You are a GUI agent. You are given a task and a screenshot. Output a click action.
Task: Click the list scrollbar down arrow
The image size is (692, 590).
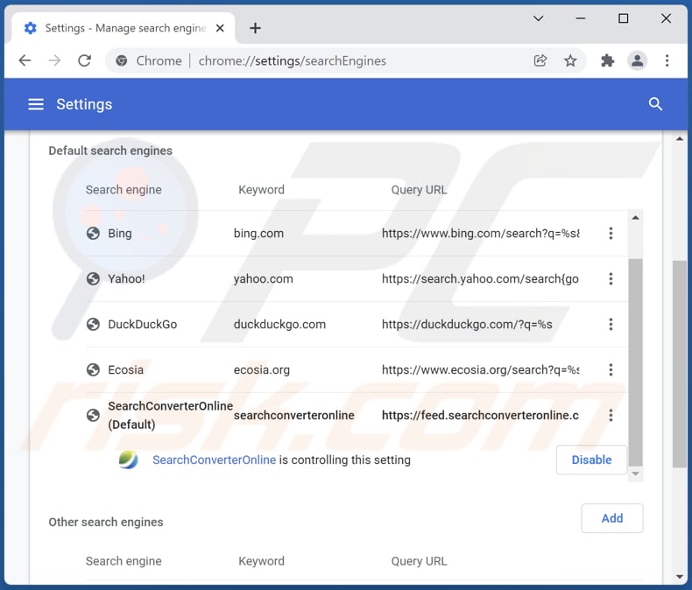635,474
